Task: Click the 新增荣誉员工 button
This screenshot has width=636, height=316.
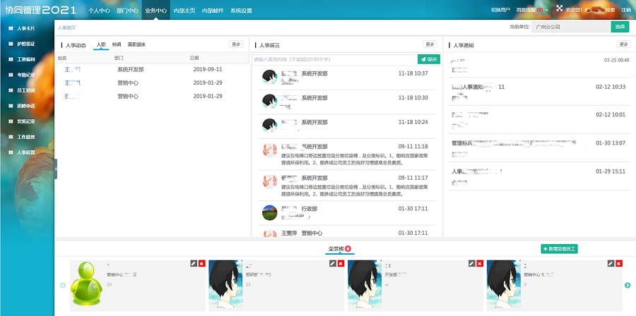Action: coord(560,249)
